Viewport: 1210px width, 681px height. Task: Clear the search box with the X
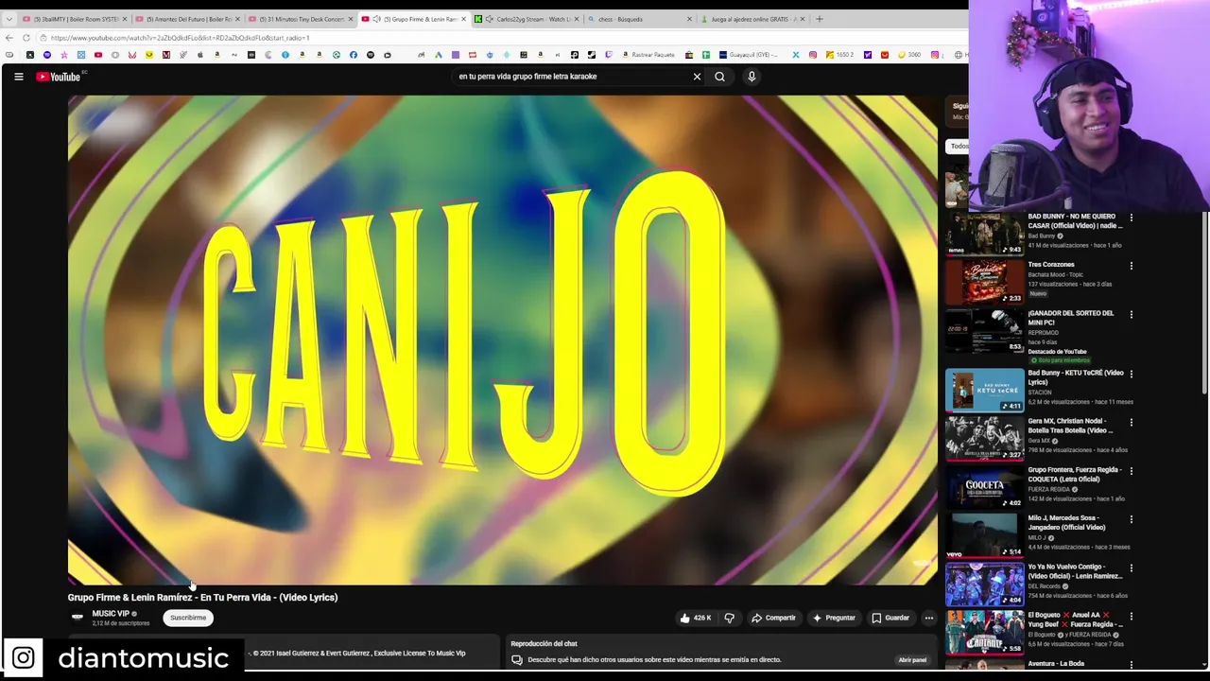[x=697, y=77]
